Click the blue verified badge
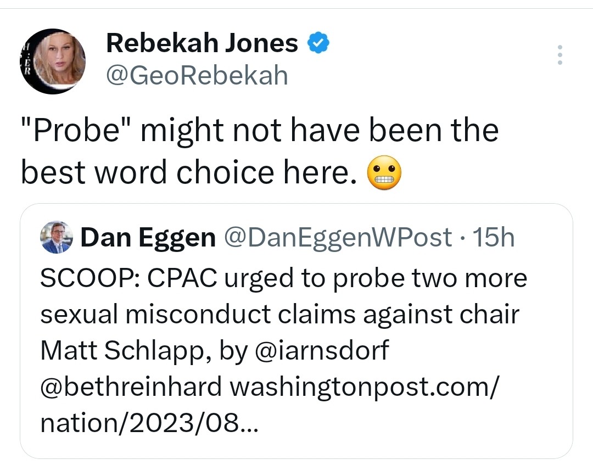 [318, 43]
